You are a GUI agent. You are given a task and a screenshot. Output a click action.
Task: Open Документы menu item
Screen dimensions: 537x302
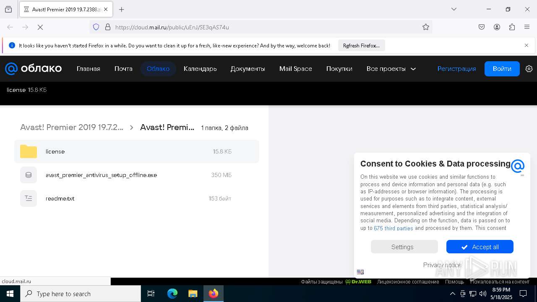pyautogui.click(x=248, y=69)
